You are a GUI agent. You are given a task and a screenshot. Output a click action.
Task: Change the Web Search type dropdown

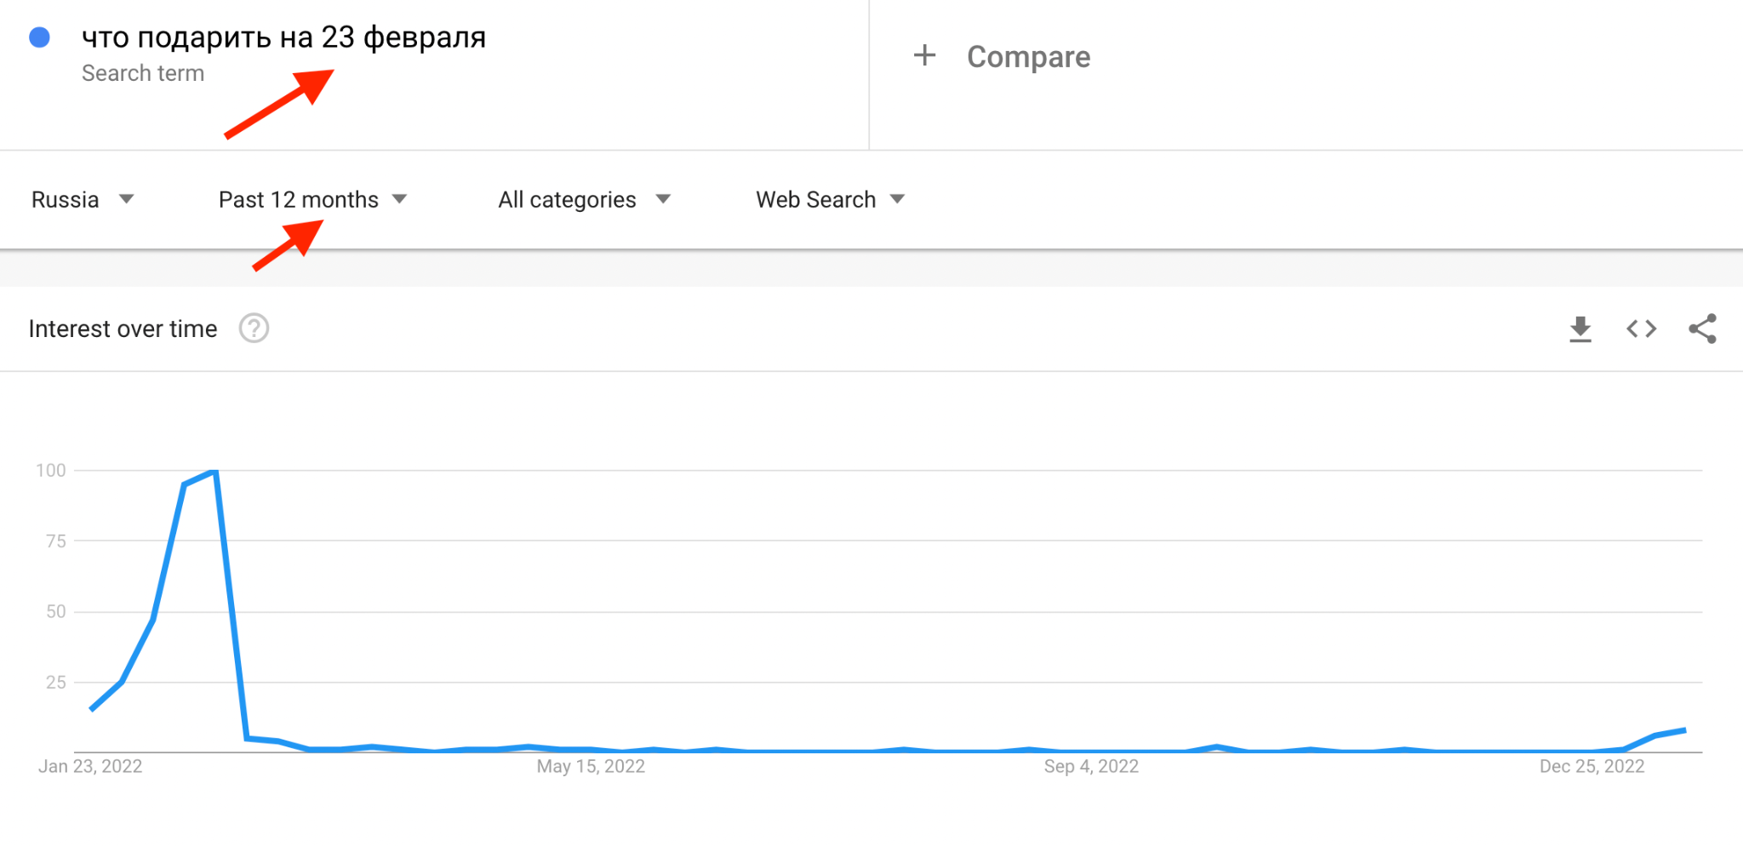(830, 199)
